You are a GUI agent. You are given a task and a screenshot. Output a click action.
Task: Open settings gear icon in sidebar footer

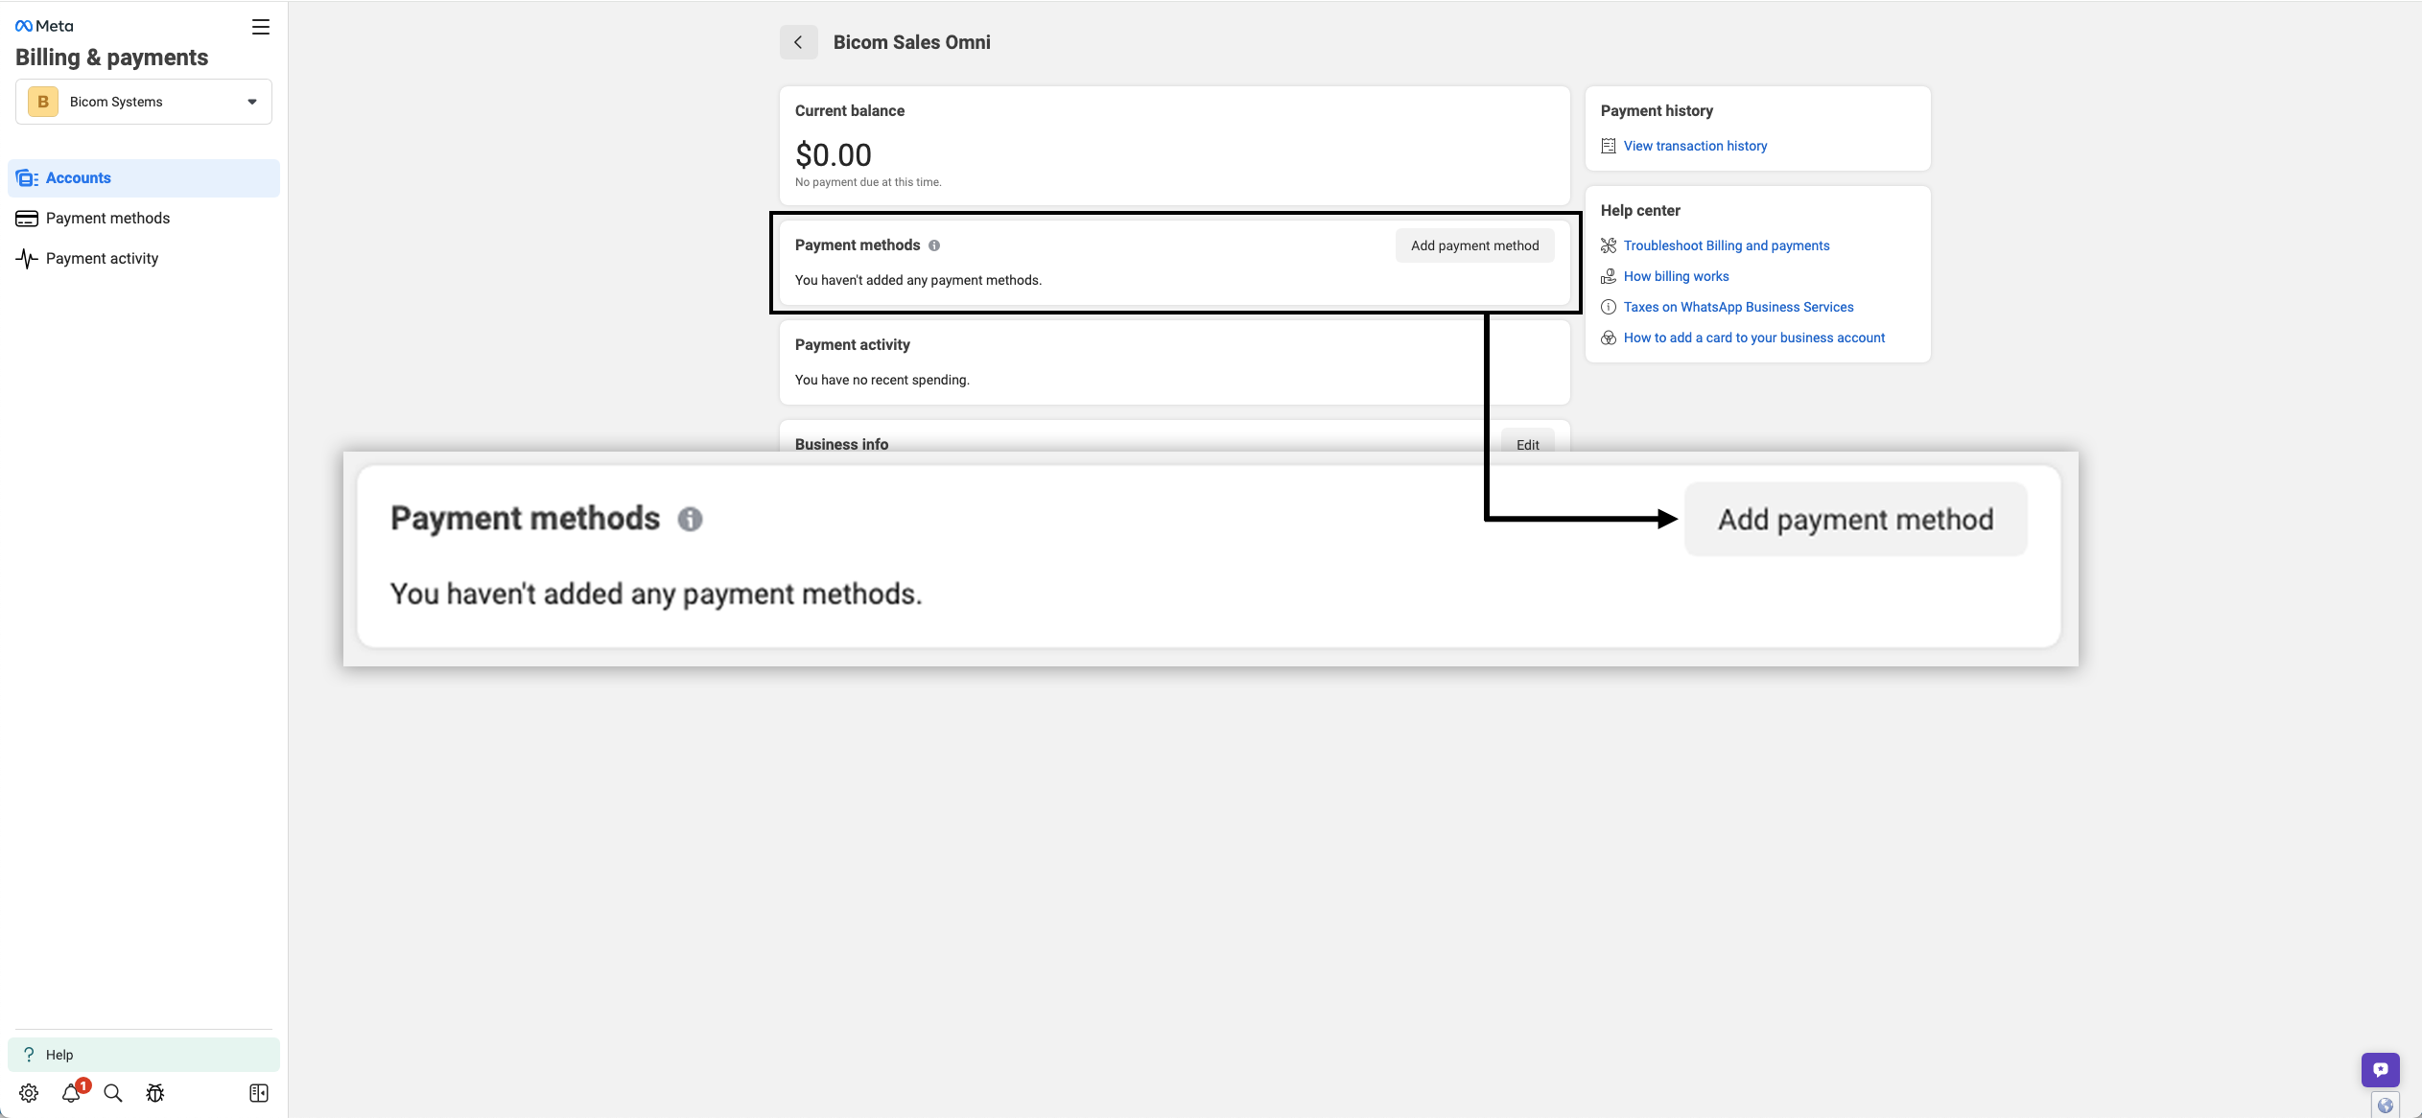click(29, 1093)
